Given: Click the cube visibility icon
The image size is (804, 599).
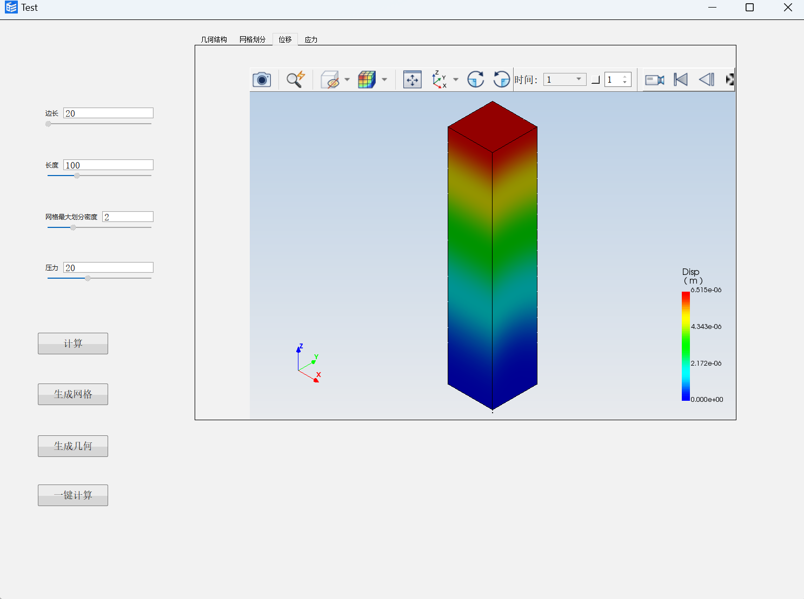Looking at the screenshot, I should 330,80.
